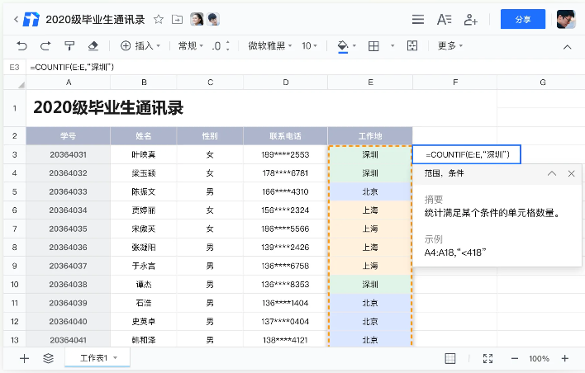Click the 深圳 cell in row 10

pos(370,285)
